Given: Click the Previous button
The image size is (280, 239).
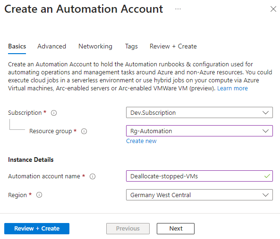Looking at the screenshot, I should (128, 229).
